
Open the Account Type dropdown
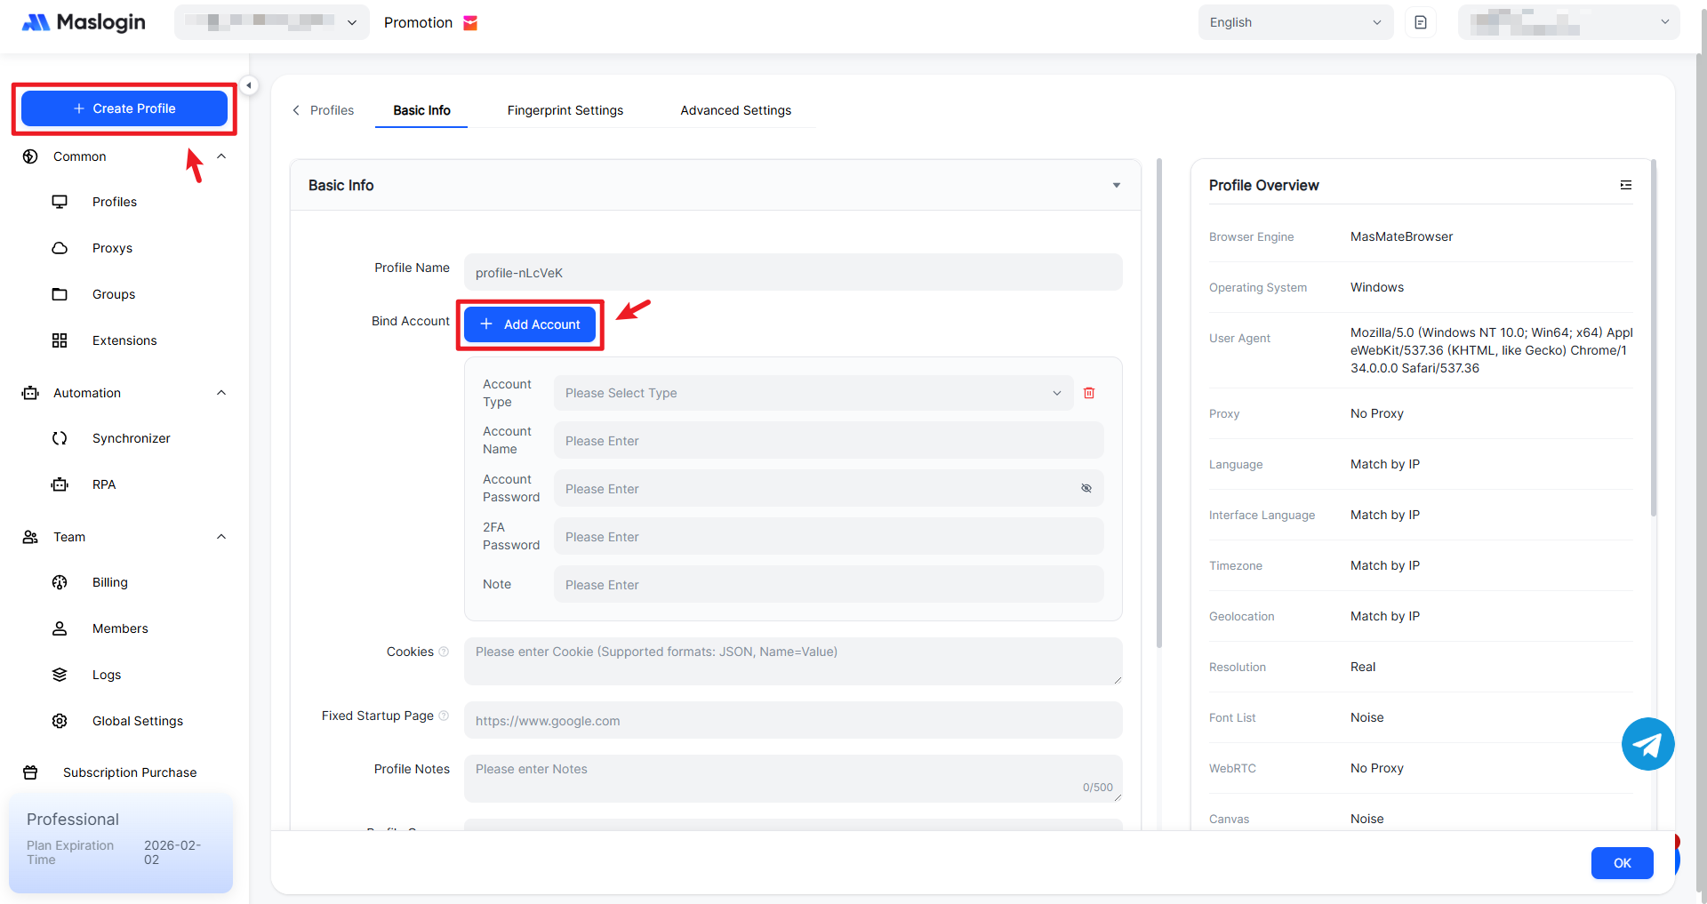click(813, 393)
